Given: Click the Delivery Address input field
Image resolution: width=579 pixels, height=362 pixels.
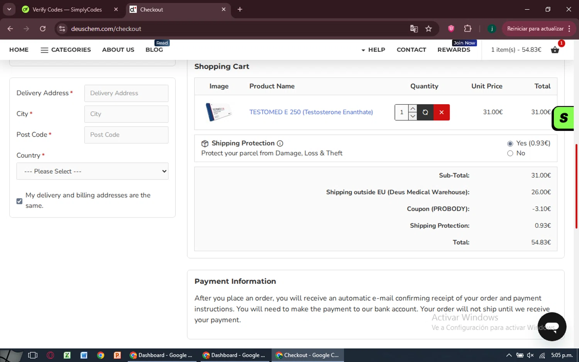Looking at the screenshot, I should (x=126, y=93).
